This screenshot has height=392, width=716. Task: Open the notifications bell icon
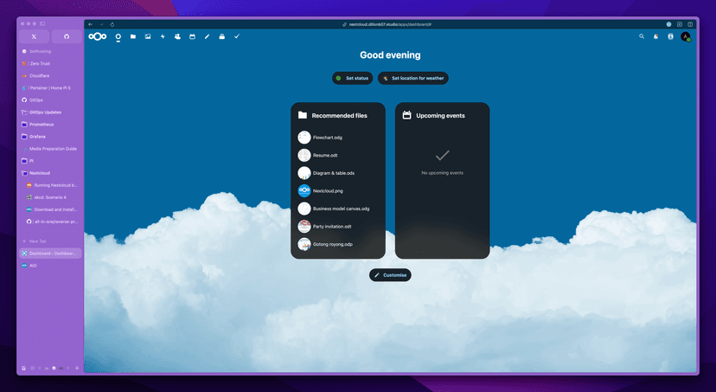[655, 36]
